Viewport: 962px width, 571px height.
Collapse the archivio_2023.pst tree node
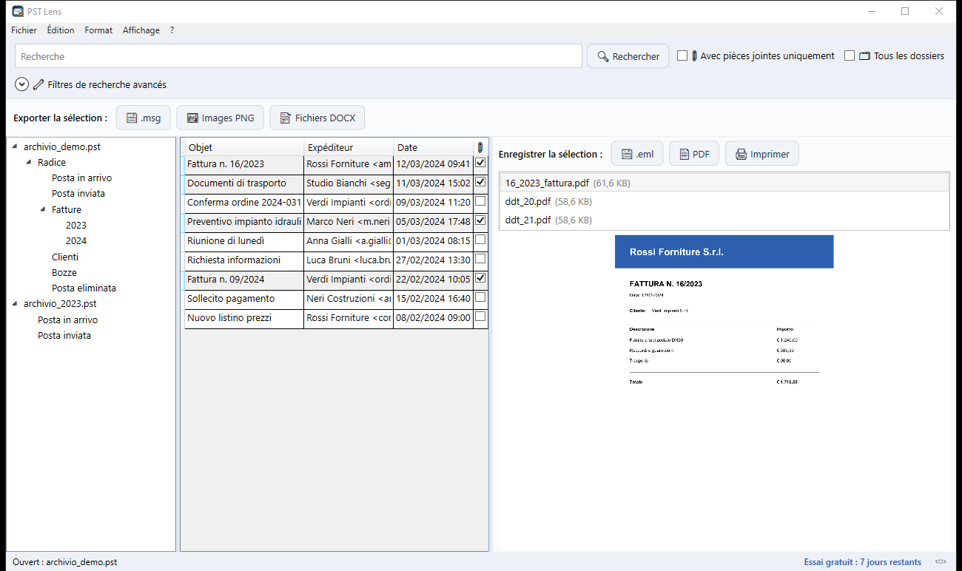pyautogui.click(x=16, y=303)
